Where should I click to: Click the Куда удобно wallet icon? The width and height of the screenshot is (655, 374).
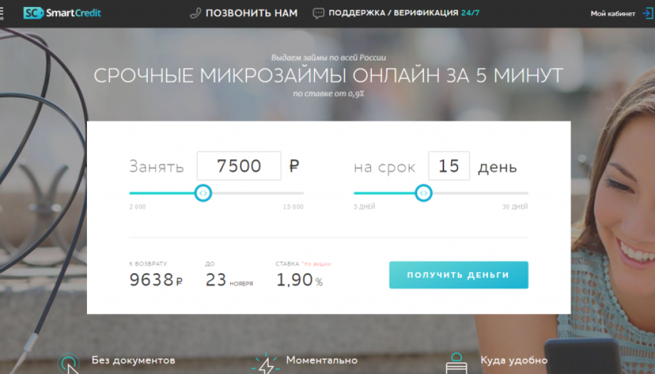click(x=456, y=364)
